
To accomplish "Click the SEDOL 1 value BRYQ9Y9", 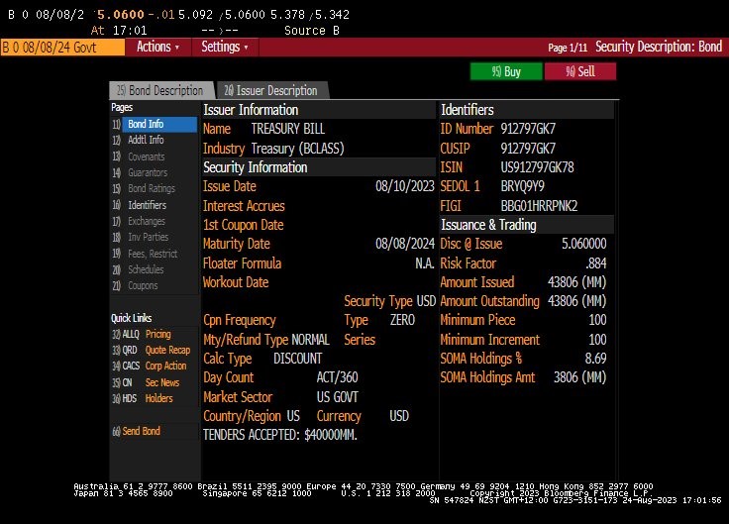I will [x=522, y=186].
